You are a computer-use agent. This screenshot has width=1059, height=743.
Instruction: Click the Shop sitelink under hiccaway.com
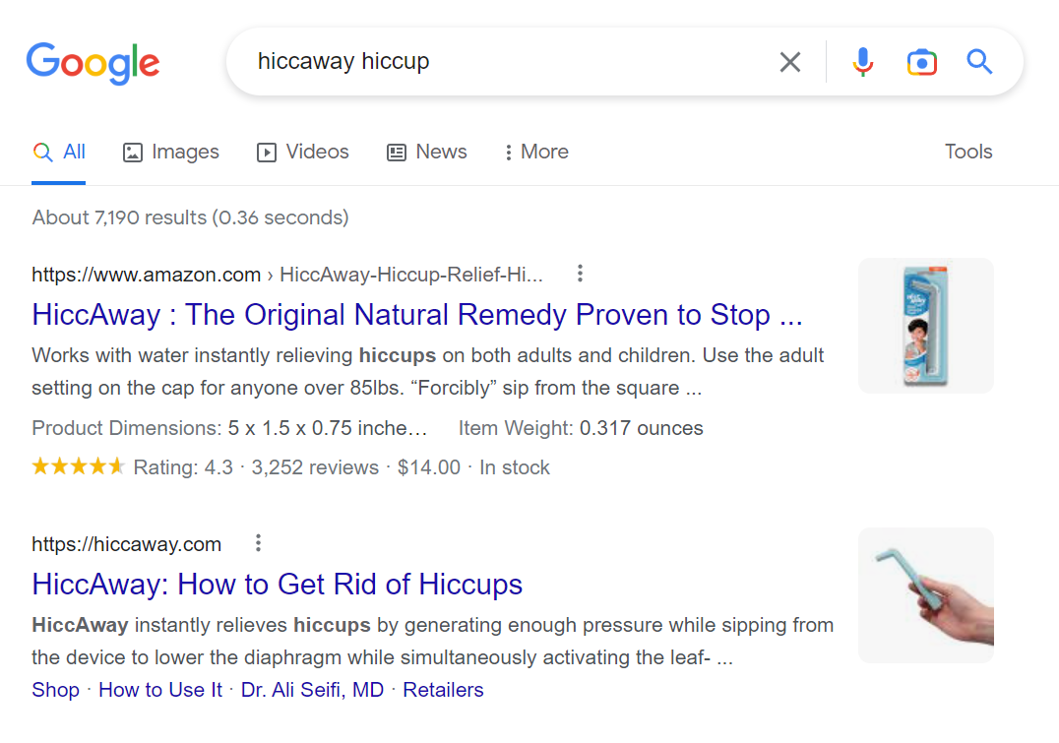[x=55, y=690]
